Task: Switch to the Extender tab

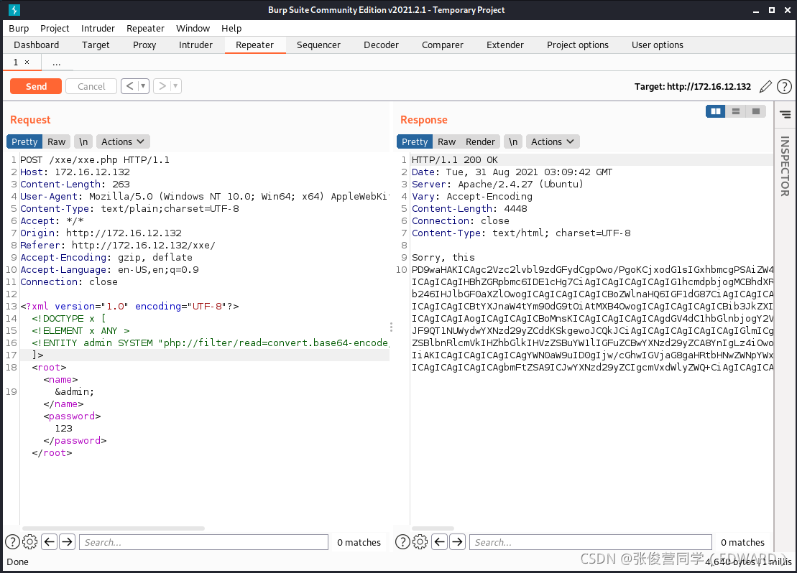Action: coord(505,45)
